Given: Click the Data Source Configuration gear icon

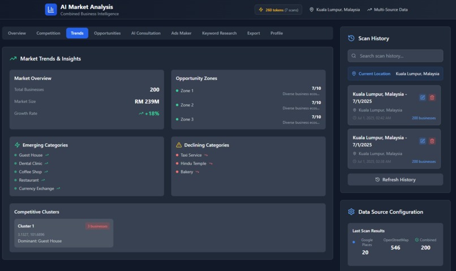Looking at the screenshot, I should pos(351,212).
